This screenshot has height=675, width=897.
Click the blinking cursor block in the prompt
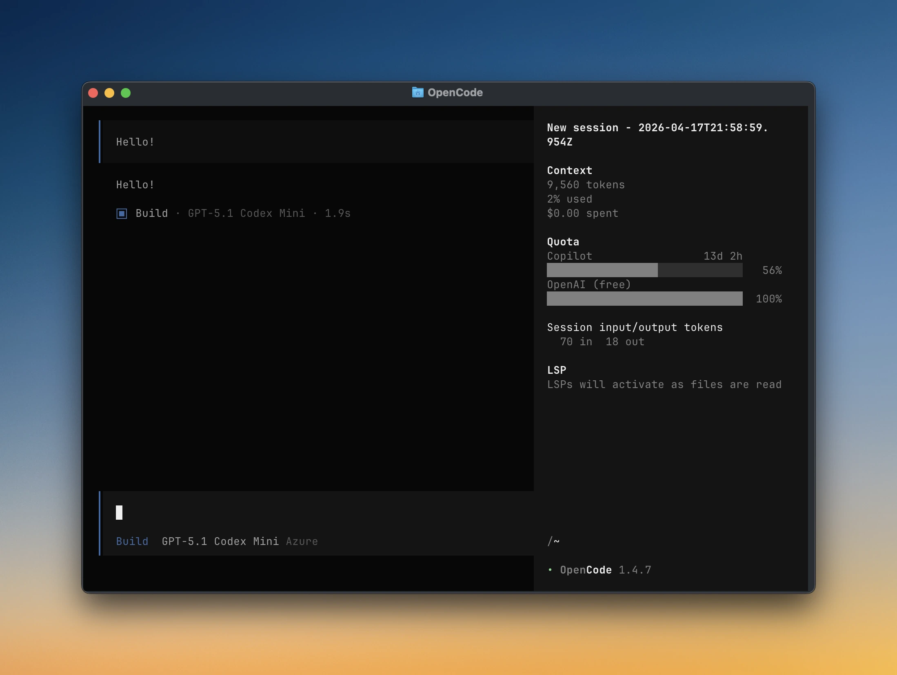tap(120, 513)
